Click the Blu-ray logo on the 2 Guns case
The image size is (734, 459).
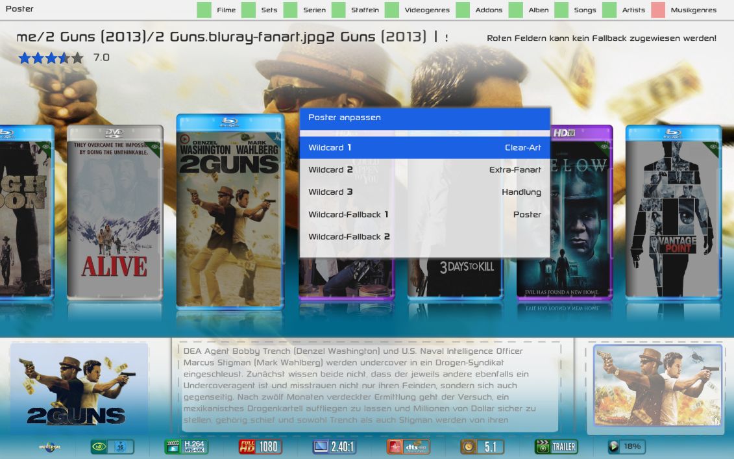[x=230, y=123]
